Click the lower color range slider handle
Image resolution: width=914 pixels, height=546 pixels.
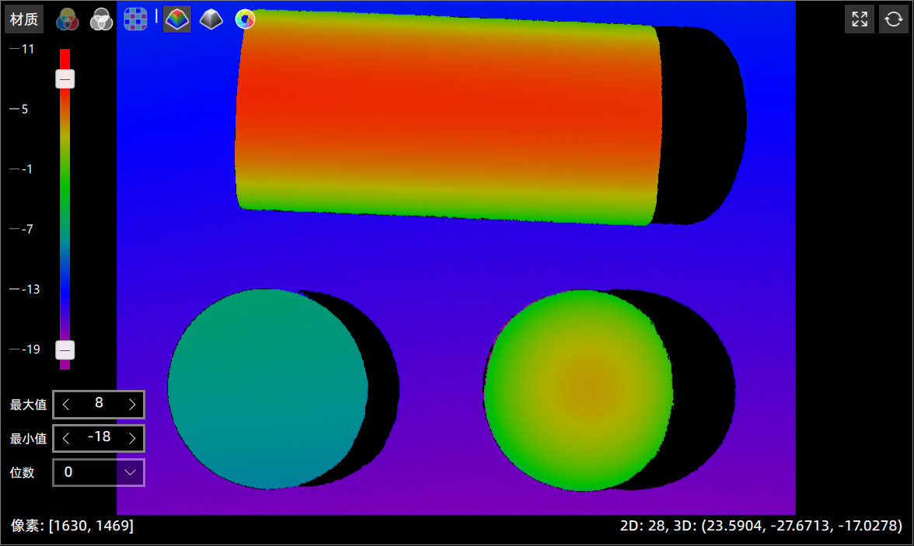[65, 350]
